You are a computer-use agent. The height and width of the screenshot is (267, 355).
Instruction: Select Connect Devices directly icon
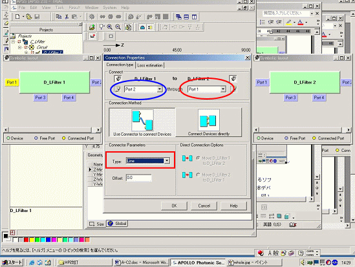208,120
